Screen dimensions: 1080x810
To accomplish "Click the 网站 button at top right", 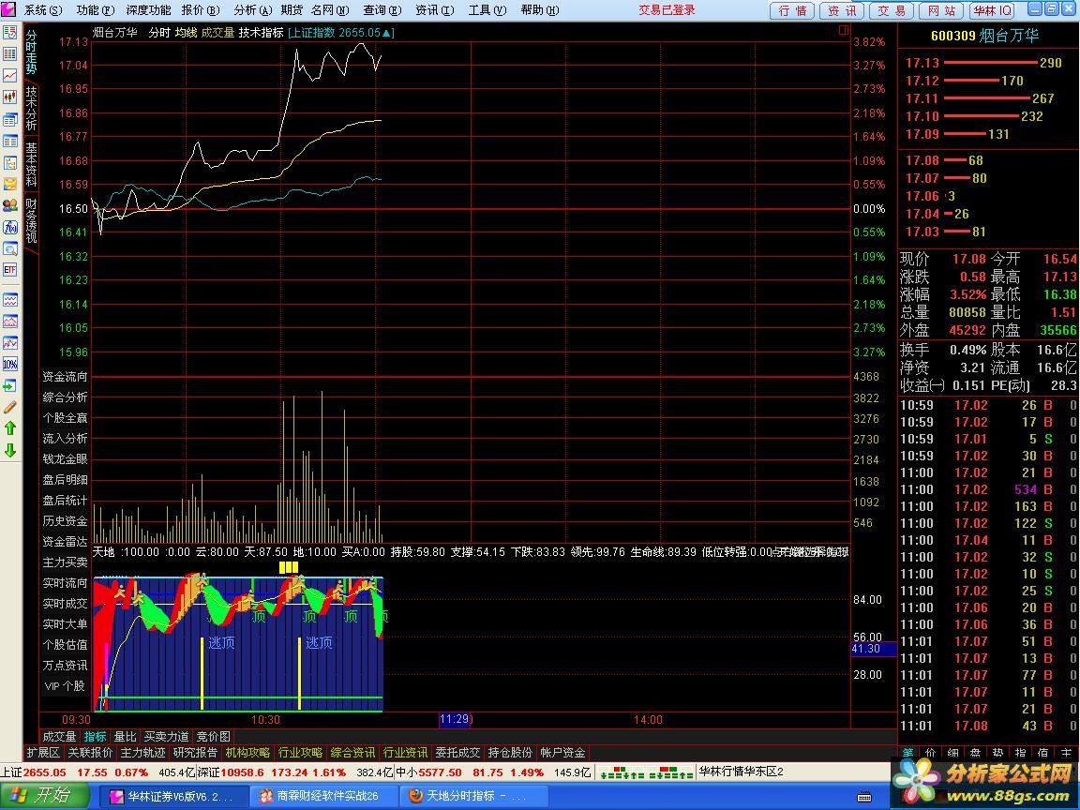I will pyautogui.click(x=941, y=10).
